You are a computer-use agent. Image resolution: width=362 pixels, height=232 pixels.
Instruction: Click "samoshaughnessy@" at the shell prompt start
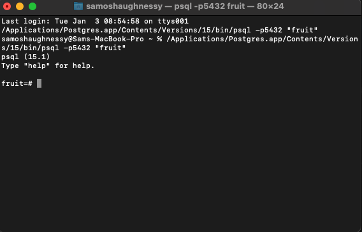[x=37, y=39]
